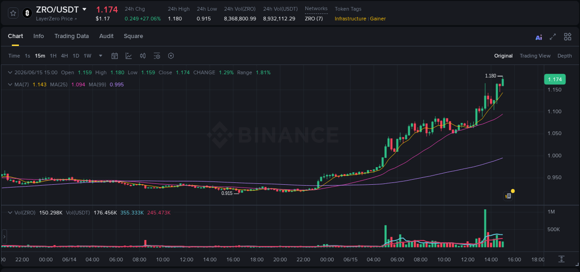The height and width of the screenshot is (272, 580).
Task: Open the LayerZero Price link
Action: pyautogui.click(x=57, y=19)
